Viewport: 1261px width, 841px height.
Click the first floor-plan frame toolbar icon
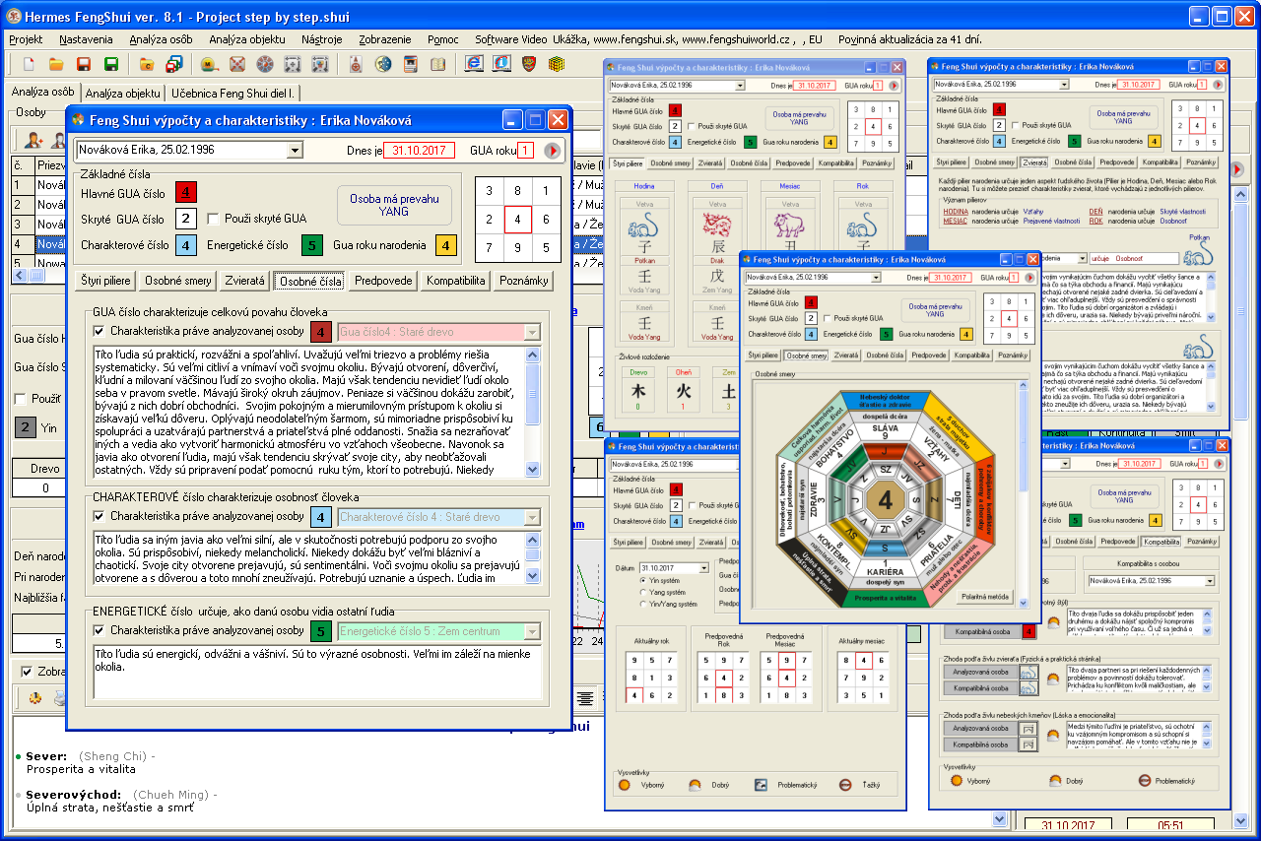[x=292, y=64]
